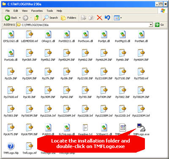Image resolution: width=169 pixels, height=159 pixels.
Task: Open the Help menu
Action: [59, 11]
